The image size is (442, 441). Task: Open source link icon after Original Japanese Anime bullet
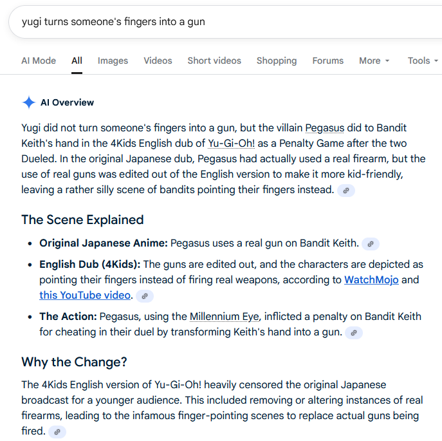(371, 244)
